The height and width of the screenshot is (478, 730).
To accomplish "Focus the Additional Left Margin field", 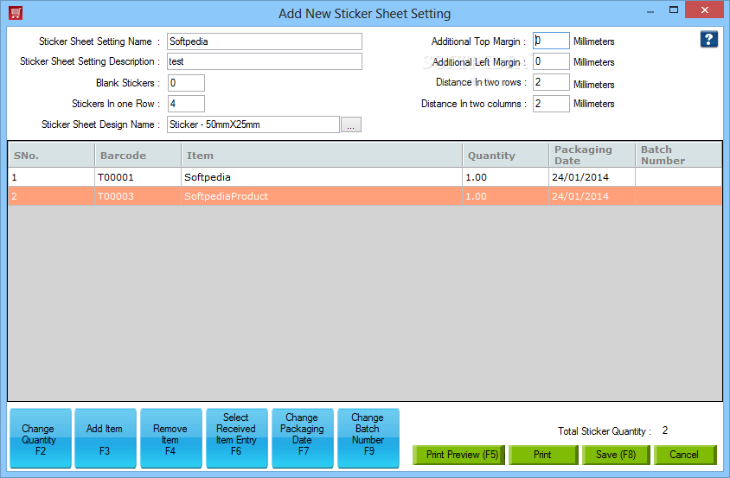I will 551,61.
